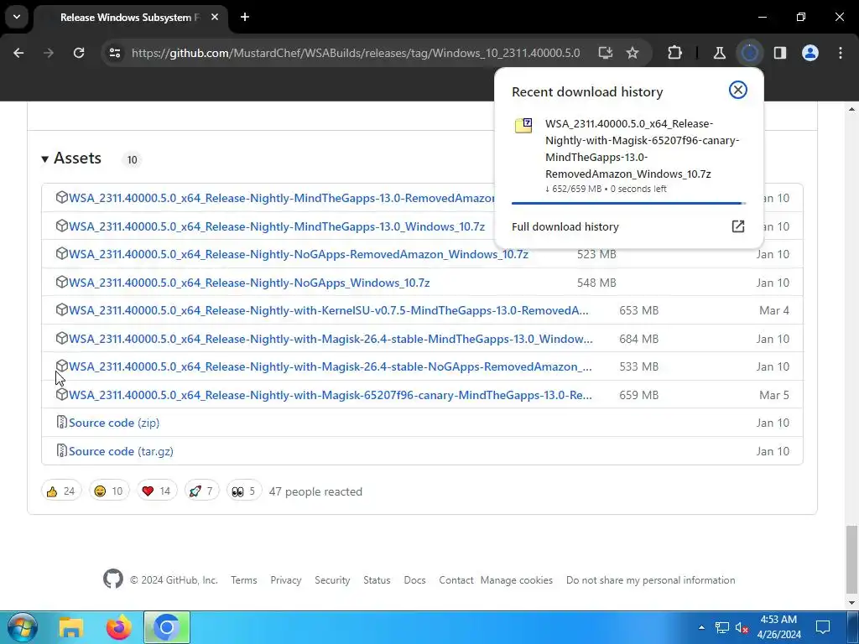Download Magisk-26.4-stable-MindTheGapps asset
Viewport: 859px width, 644px height.
point(331,339)
